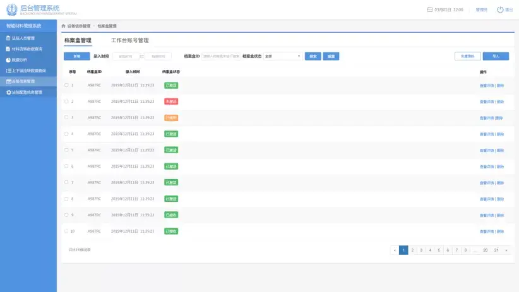Open 上下级流转数据查询 via its list icon
The image size is (519, 292).
point(9,71)
